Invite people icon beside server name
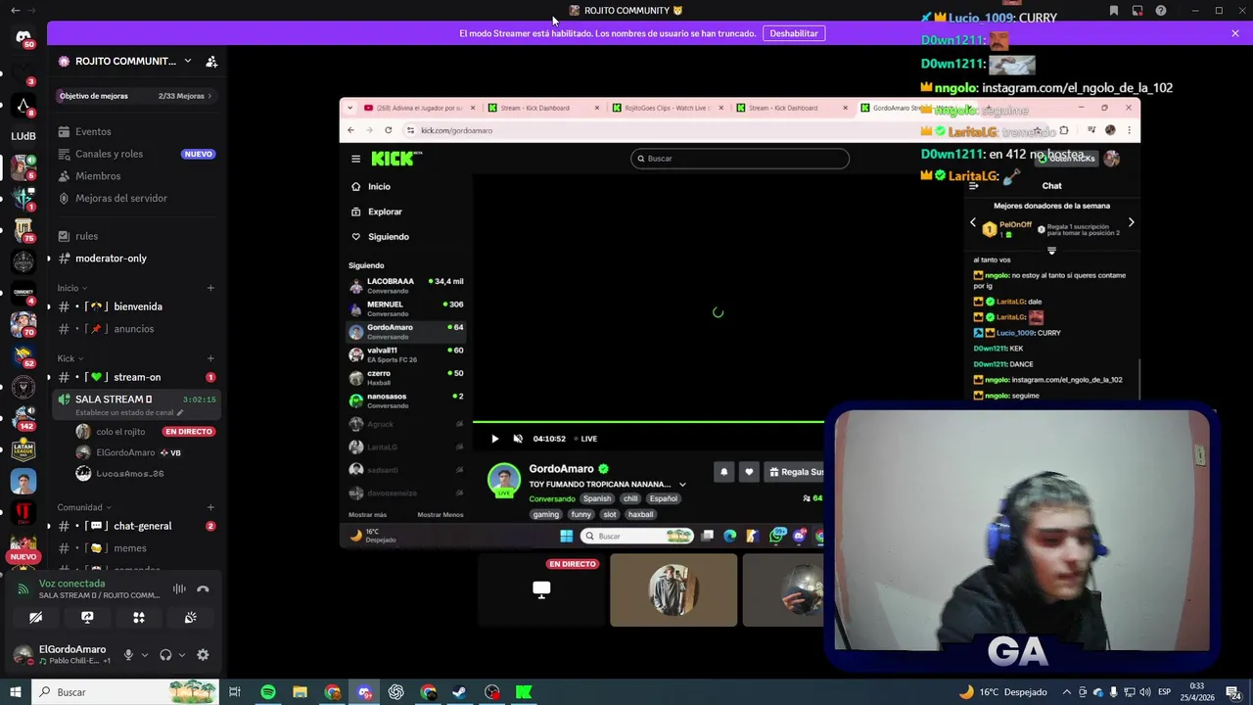 [x=211, y=61]
